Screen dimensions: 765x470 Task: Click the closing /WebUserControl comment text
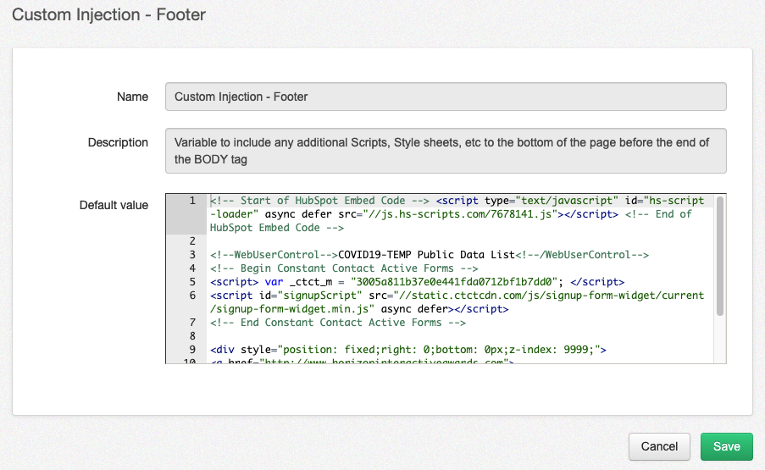point(582,255)
